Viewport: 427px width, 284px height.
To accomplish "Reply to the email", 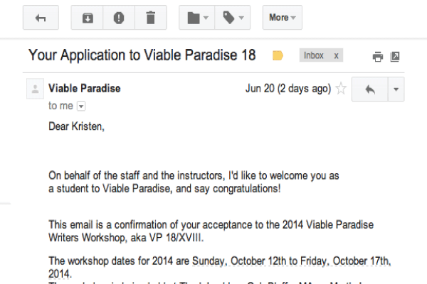I will (x=369, y=89).
